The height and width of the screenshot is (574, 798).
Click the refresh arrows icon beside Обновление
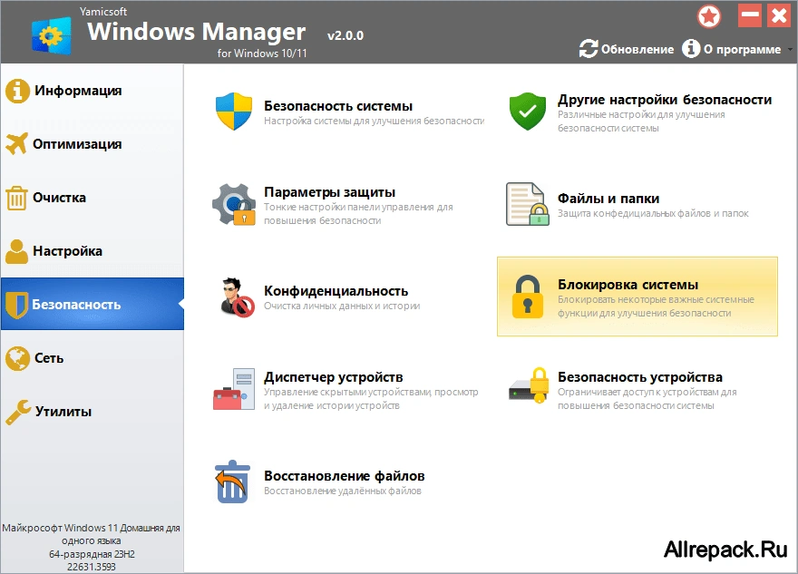589,49
